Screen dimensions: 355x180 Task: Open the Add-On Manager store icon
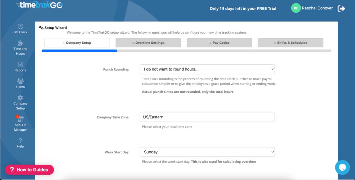(20, 119)
